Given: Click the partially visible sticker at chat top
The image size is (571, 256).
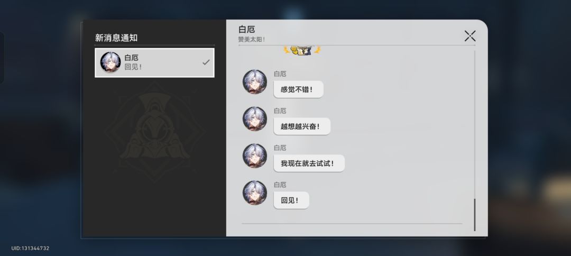Looking at the screenshot, I should [302, 50].
